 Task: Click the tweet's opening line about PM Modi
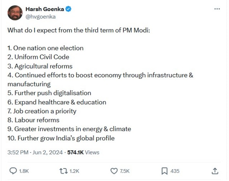(79, 30)
